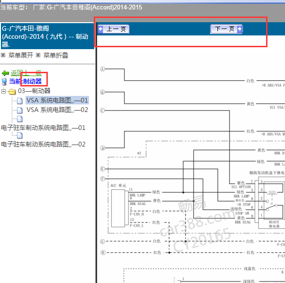The image size is (285, 283).
Task: Click the F-CAN_H label in diagram
Action: 137,214
